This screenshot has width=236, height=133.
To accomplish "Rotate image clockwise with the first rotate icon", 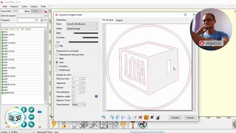I will coord(112,117).
